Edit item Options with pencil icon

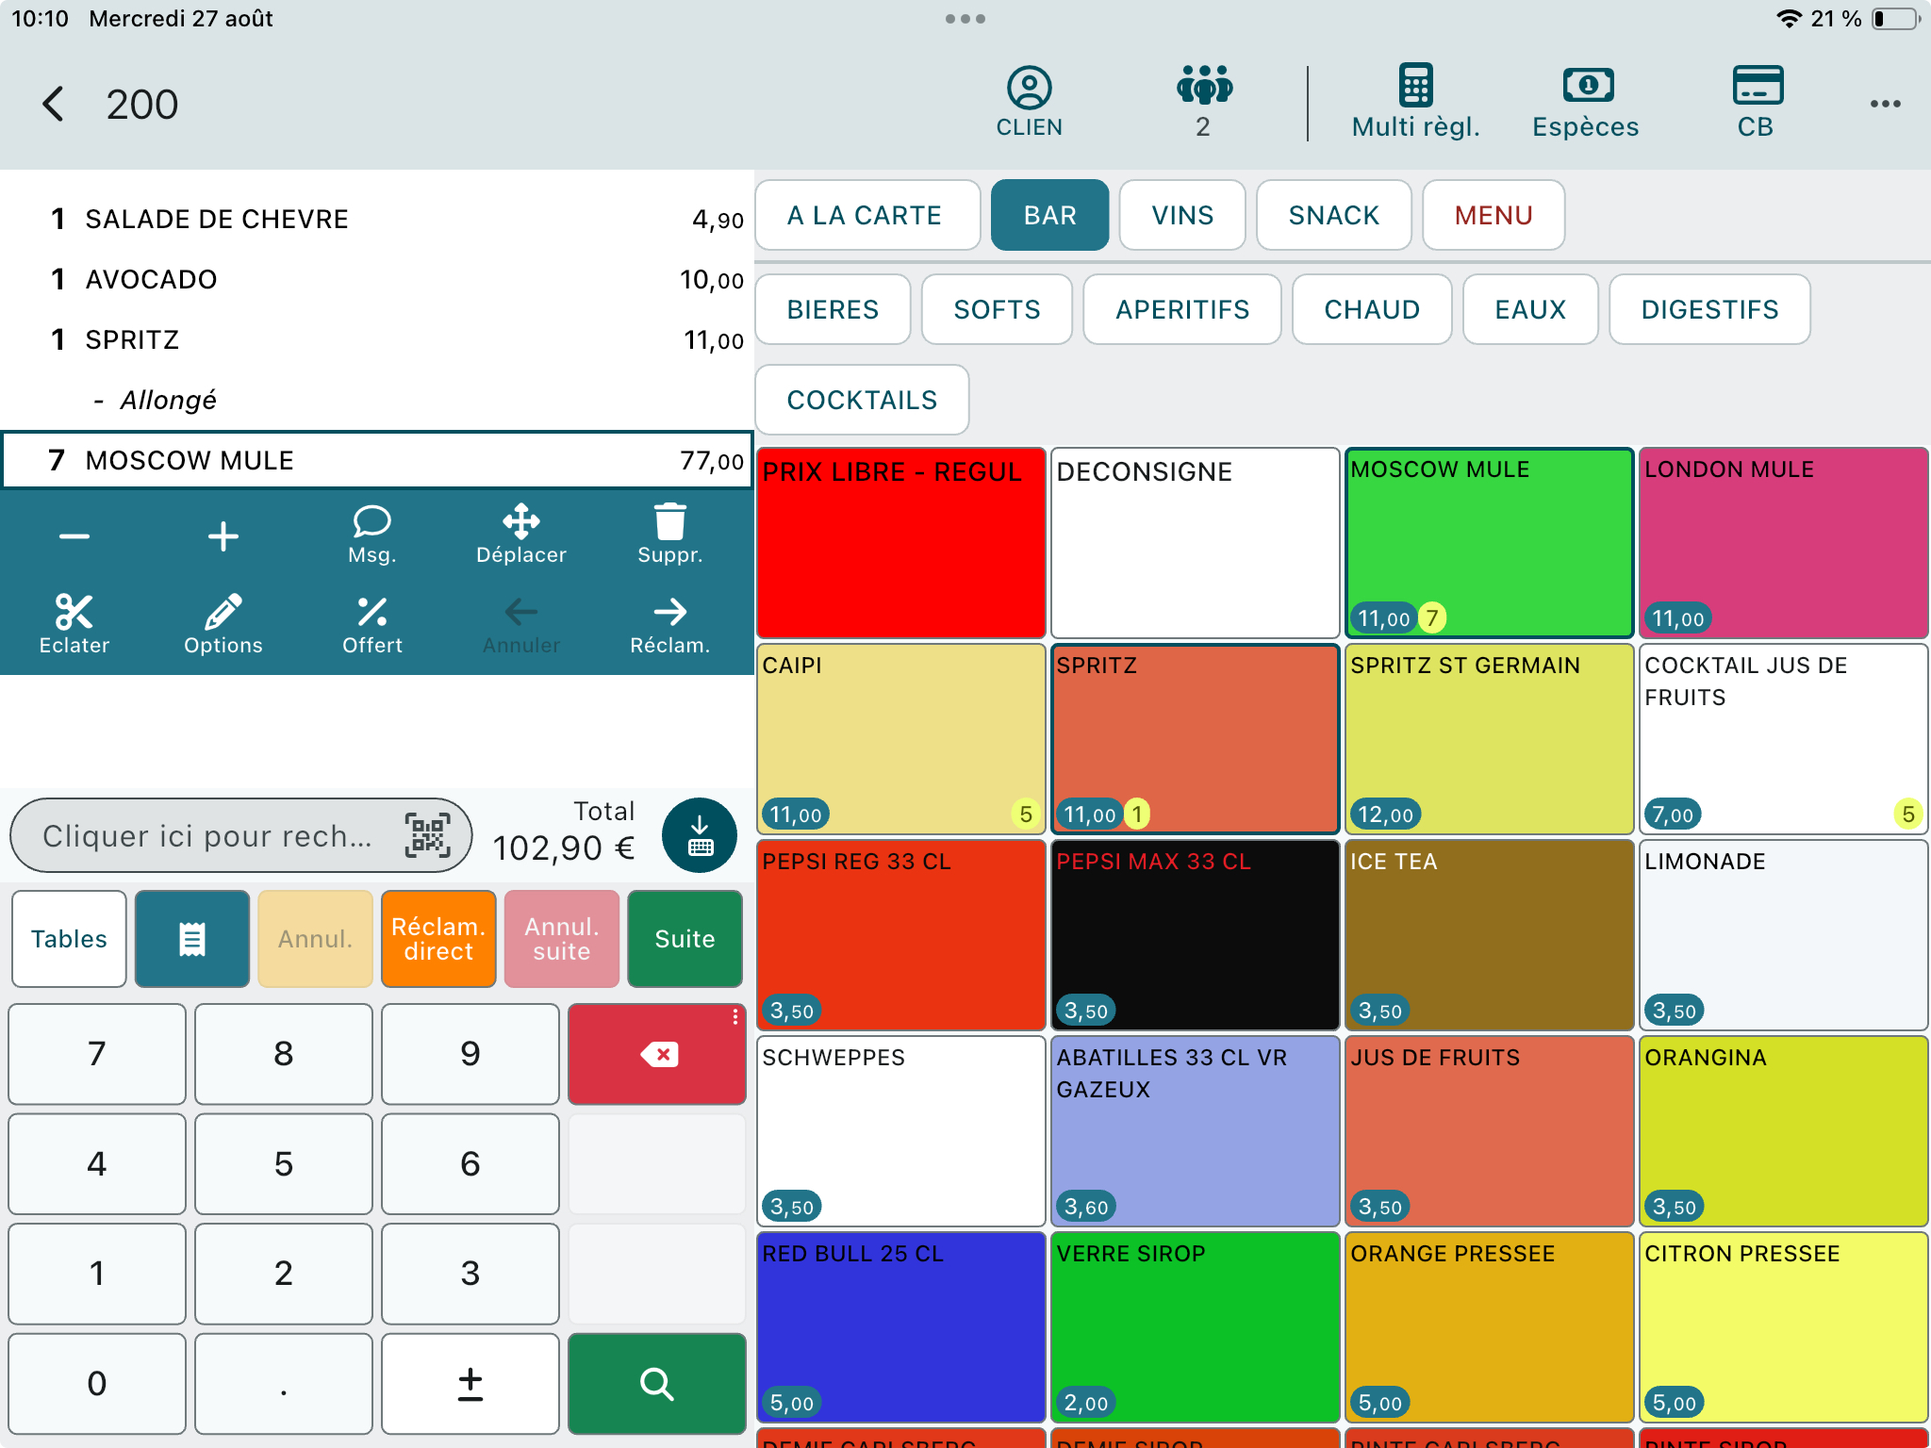pyautogui.click(x=223, y=624)
